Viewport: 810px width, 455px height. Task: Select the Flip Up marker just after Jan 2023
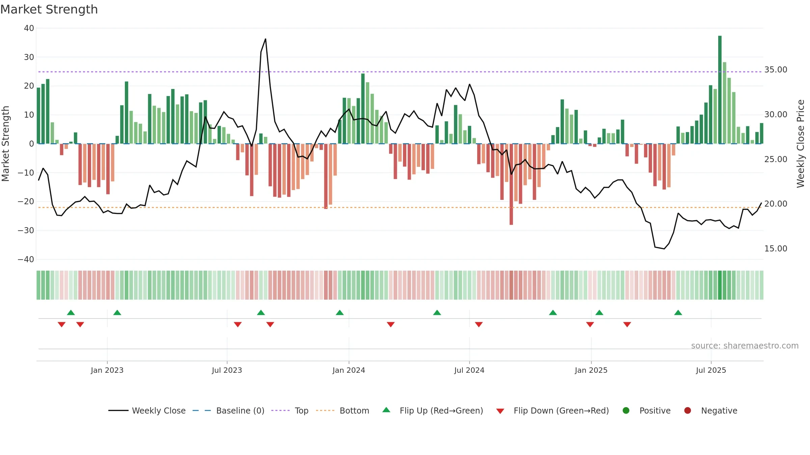tap(117, 312)
